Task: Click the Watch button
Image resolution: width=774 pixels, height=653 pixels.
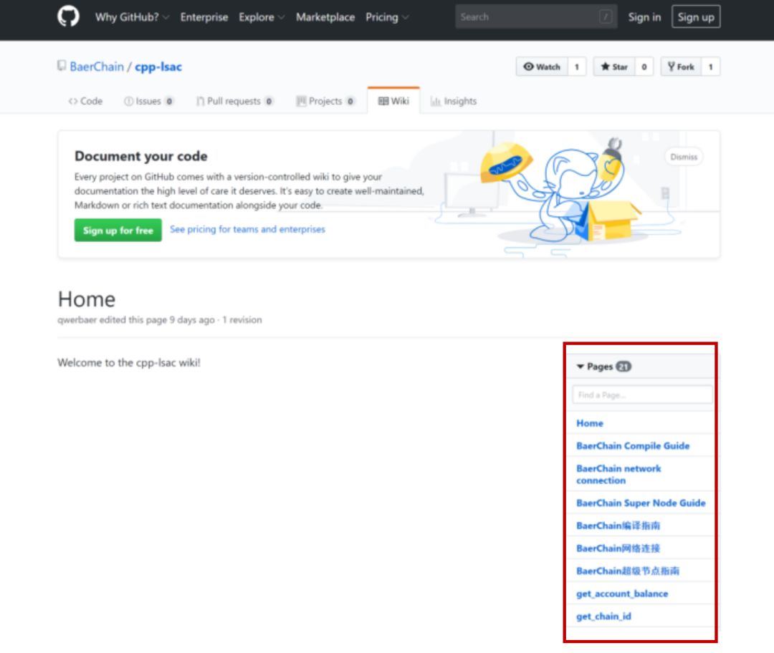Action: point(542,67)
